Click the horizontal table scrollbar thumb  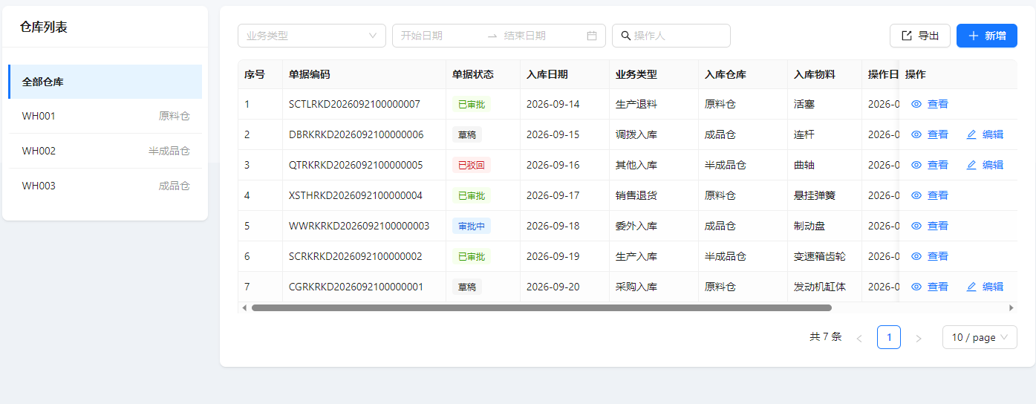(x=541, y=307)
